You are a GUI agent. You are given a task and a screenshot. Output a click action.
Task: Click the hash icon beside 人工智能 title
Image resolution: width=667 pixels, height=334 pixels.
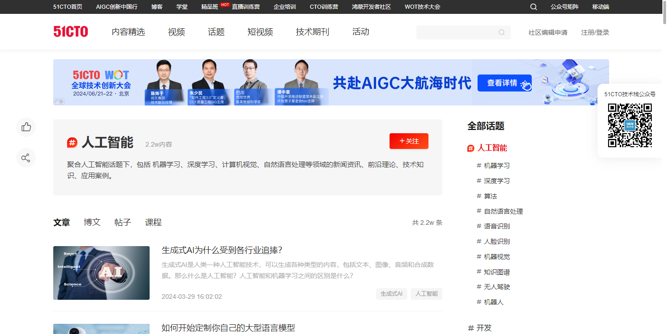tap(72, 142)
